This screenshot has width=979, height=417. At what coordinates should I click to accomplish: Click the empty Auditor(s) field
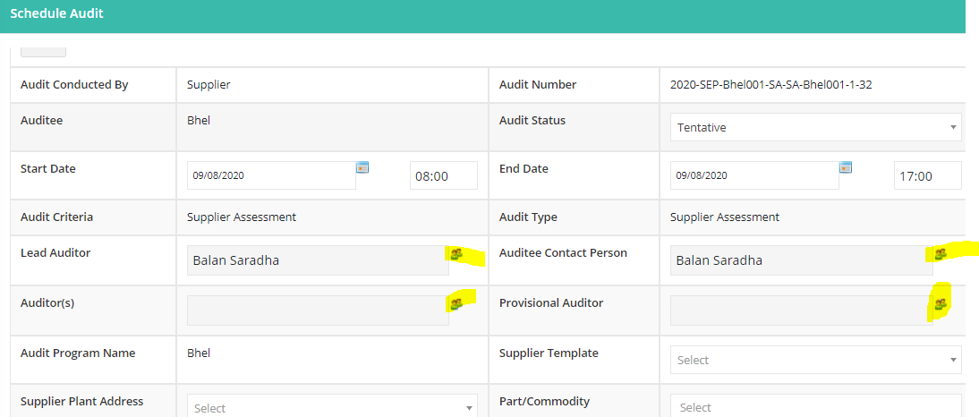318,311
